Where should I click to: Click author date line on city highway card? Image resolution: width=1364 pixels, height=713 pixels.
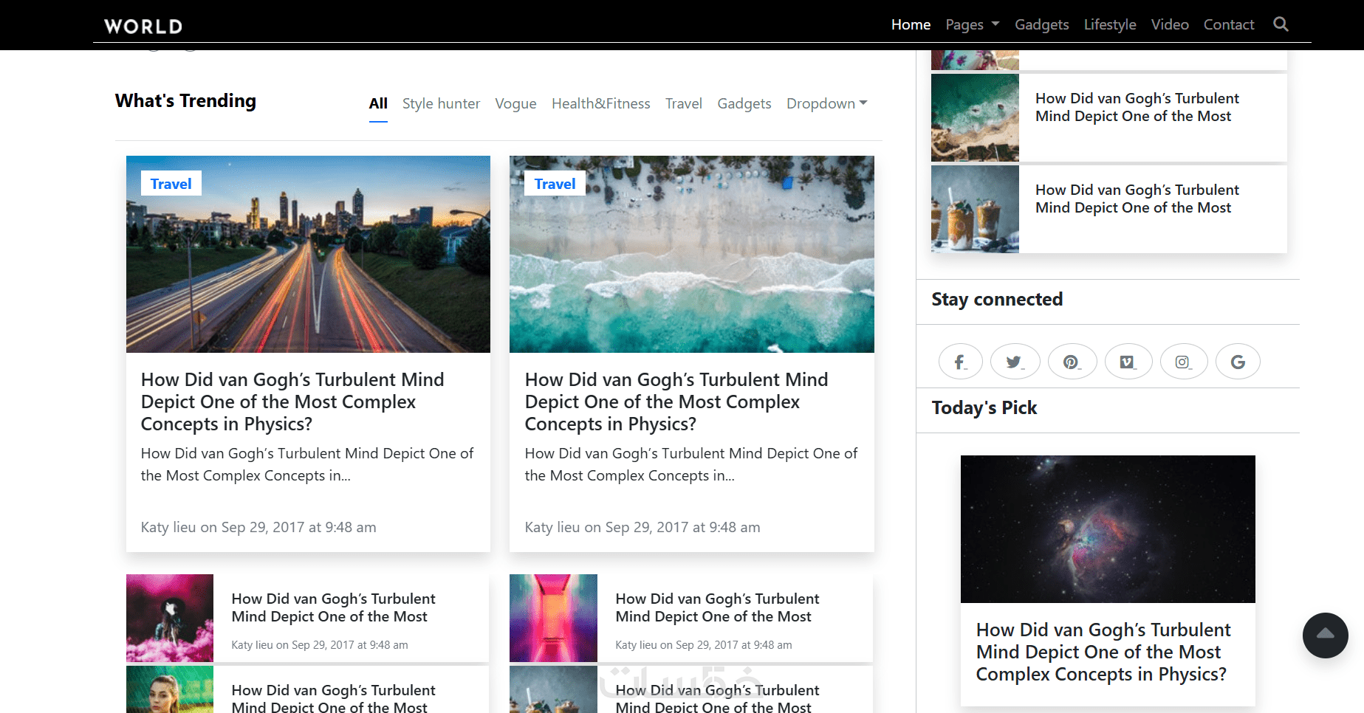[x=258, y=527]
